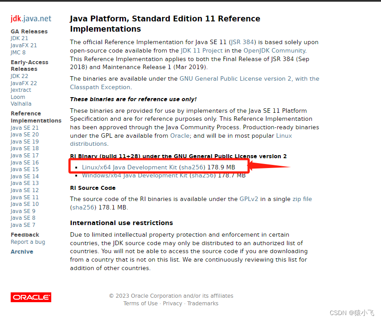Open JDK 21 GA release link
Screen dimensions: 381x320
(x=19, y=38)
